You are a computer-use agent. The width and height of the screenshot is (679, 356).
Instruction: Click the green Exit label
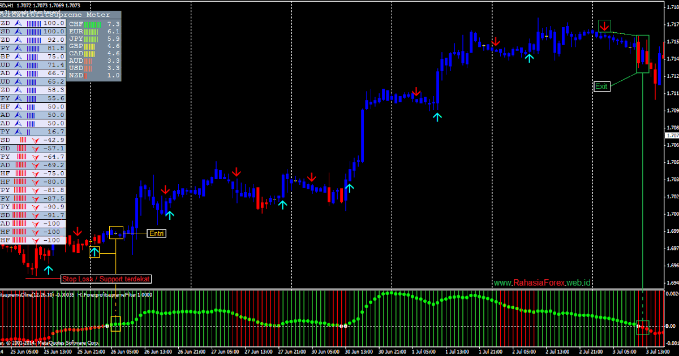(x=601, y=86)
